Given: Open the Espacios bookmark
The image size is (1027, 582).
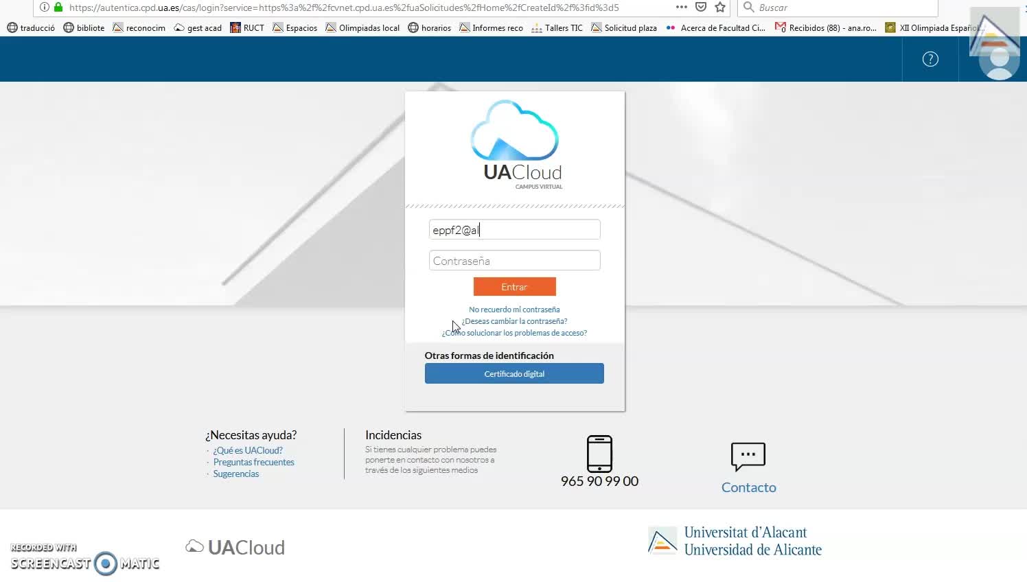Looking at the screenshot, I should click(x=295, y=28).
